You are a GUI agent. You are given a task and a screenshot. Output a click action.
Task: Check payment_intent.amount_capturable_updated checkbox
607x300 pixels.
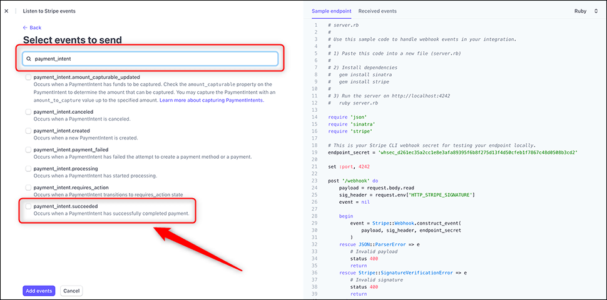(x=28, y=77)
